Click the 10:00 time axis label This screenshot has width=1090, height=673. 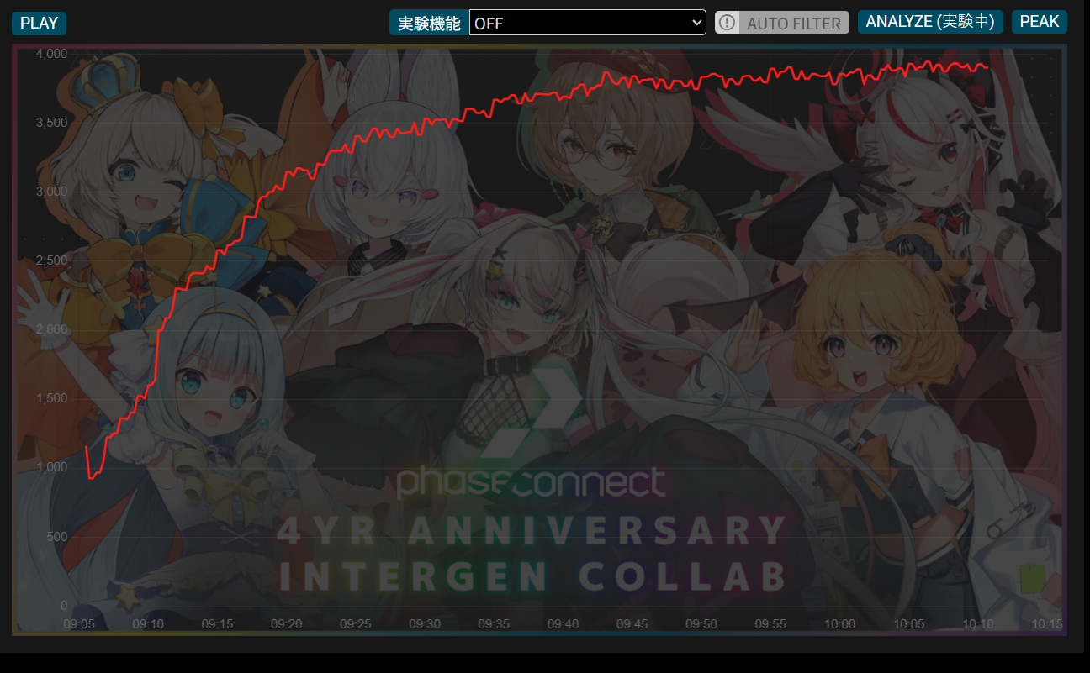pos(839,624)
